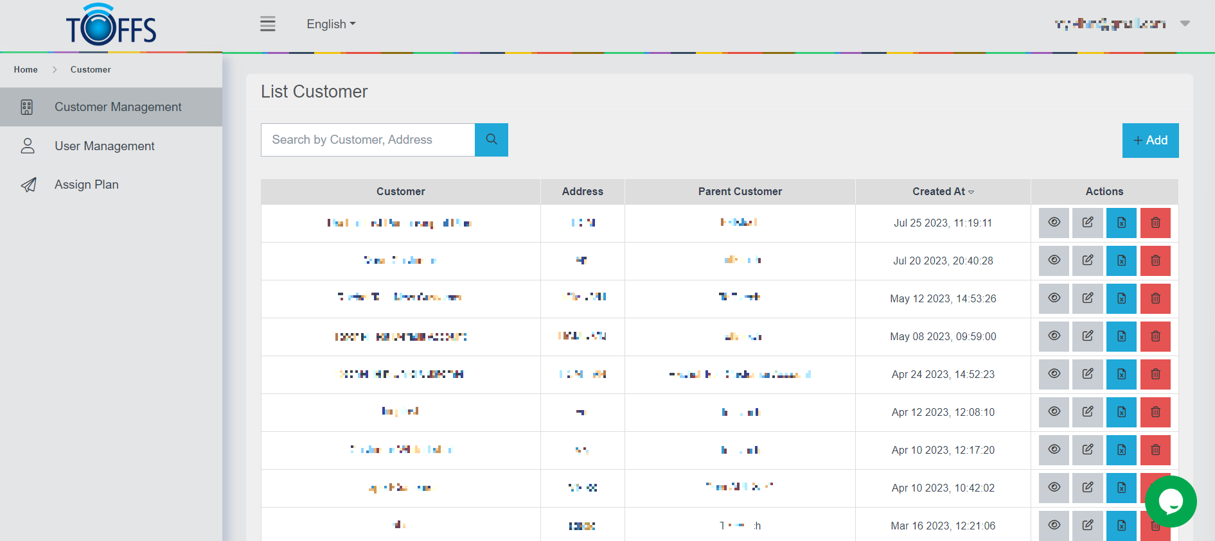
Task: Open User Management in sidebar
Action: pos(104,146)
